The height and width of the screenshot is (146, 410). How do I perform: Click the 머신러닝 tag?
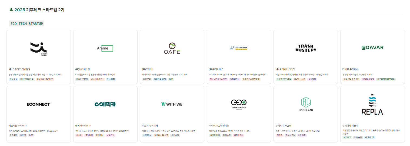pos(100,135)
